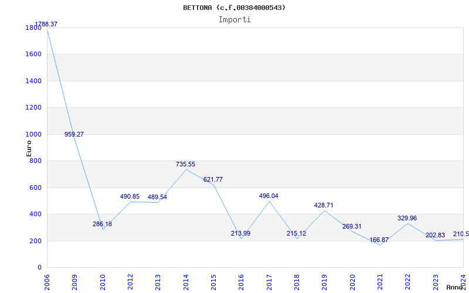Click x-axis year label 2023
The width and height of the screenshot is (469, 293).
[x=436, y=282]
